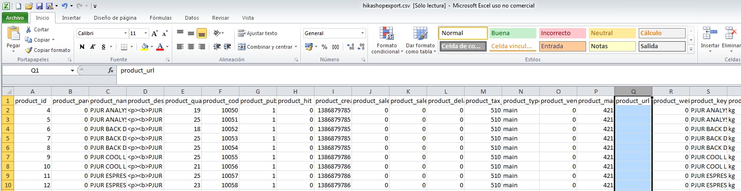Open the Calibri font name dropdown

point(125,33)
